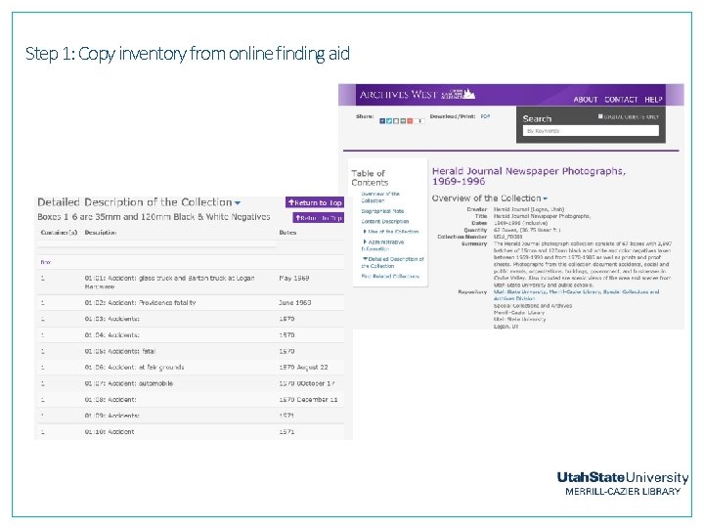Click the Utah State University library logo
The height and width of the screenshot is (528, 704).
(623, 484)
